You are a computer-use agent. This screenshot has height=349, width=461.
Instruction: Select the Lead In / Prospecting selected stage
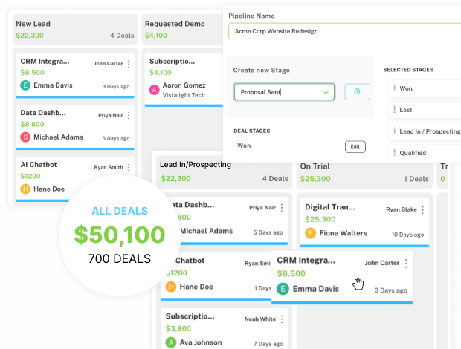428,131
